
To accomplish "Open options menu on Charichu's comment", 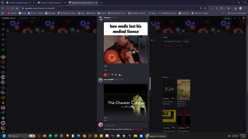I will pyautogui.click(x=147, y=18).
